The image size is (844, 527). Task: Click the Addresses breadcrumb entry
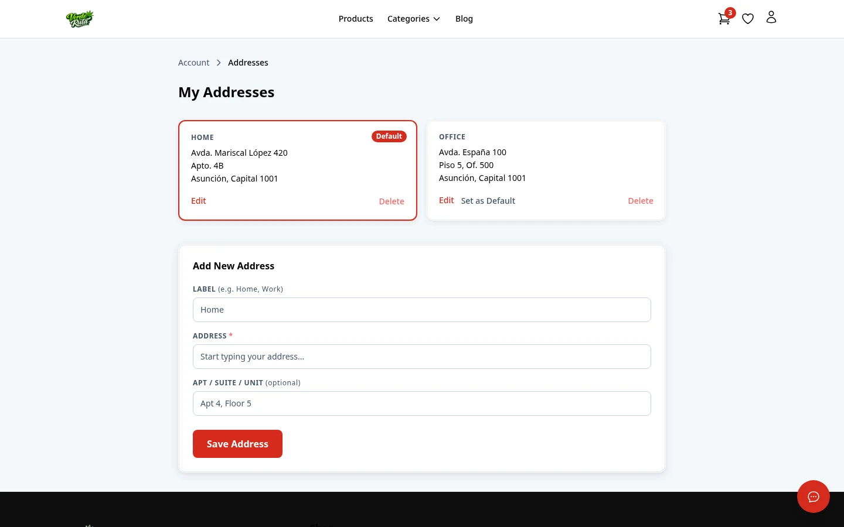click(x=248, y=62)
